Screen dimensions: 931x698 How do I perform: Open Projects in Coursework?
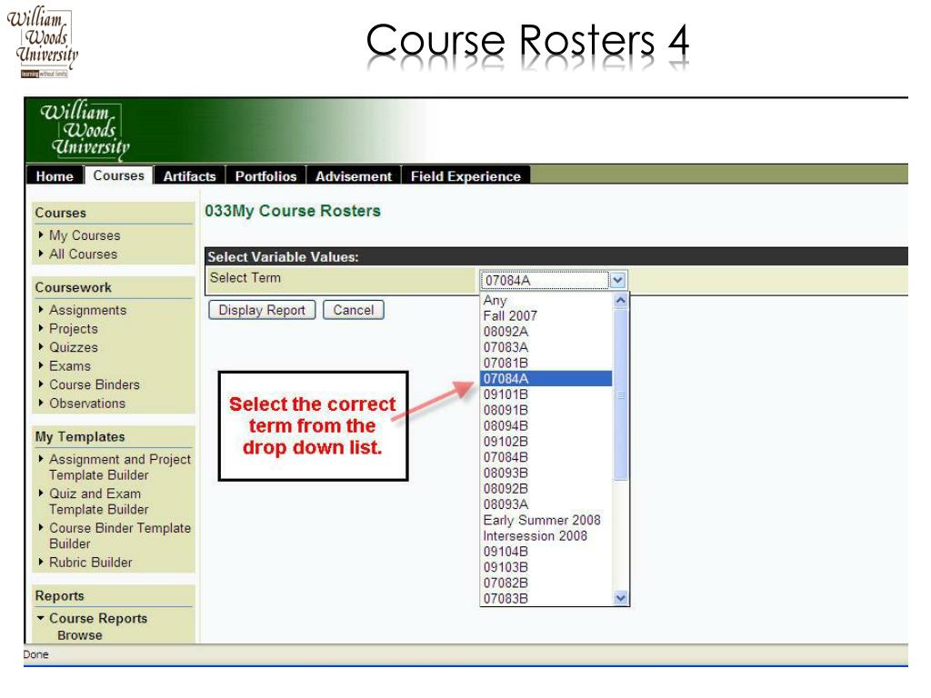point(74,329)
